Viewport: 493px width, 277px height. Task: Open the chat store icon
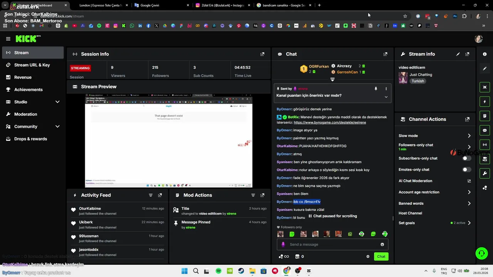297,257
